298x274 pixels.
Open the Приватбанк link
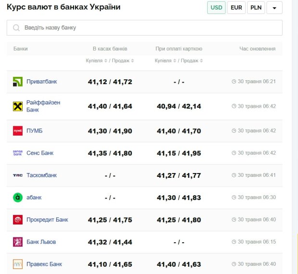point(42,82)
